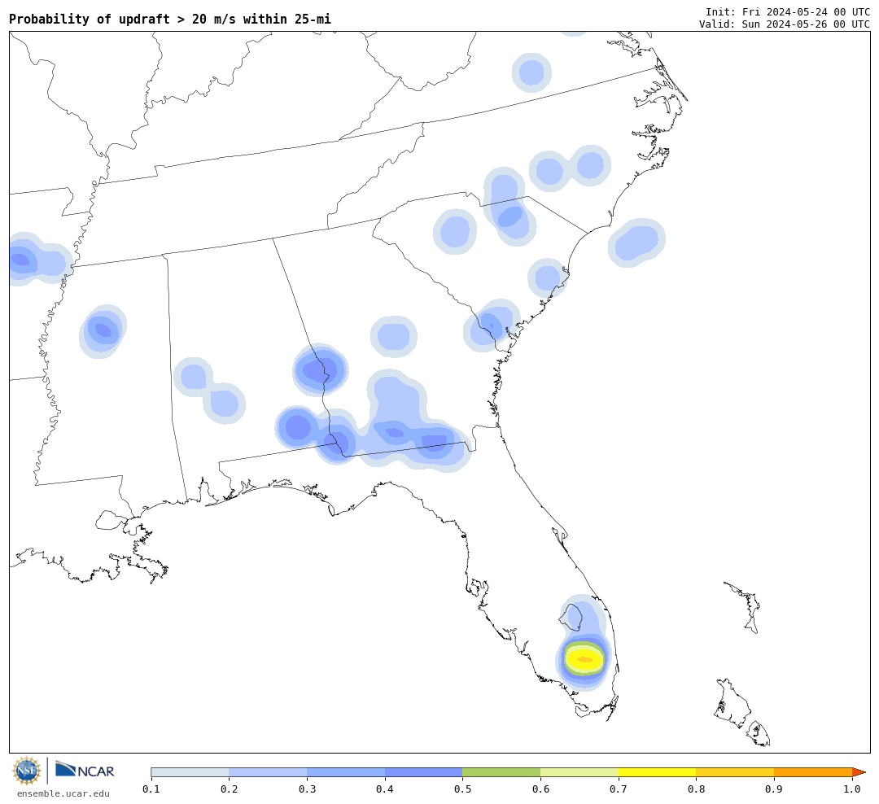Image resolution: width=879 pixels, height=804 pixels.
Task: Click the NCAR logo
Action: [85, 769]
